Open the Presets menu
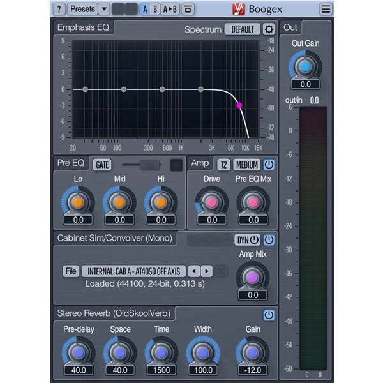The image size is (383, 383). [x=82, y=10]
